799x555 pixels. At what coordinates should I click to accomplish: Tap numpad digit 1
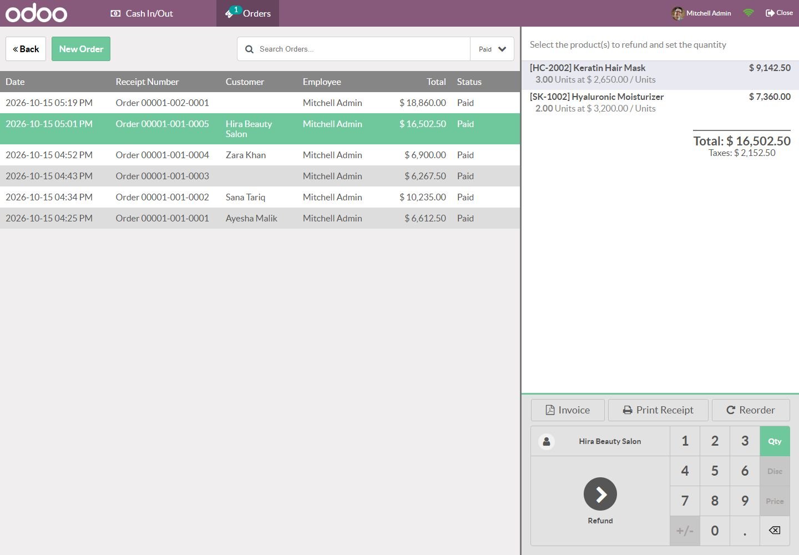(x=685, y=441)
